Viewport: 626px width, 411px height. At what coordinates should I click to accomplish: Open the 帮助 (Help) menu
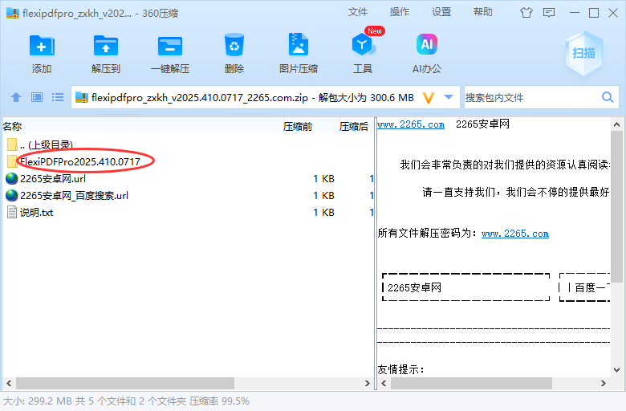(482, 12)
